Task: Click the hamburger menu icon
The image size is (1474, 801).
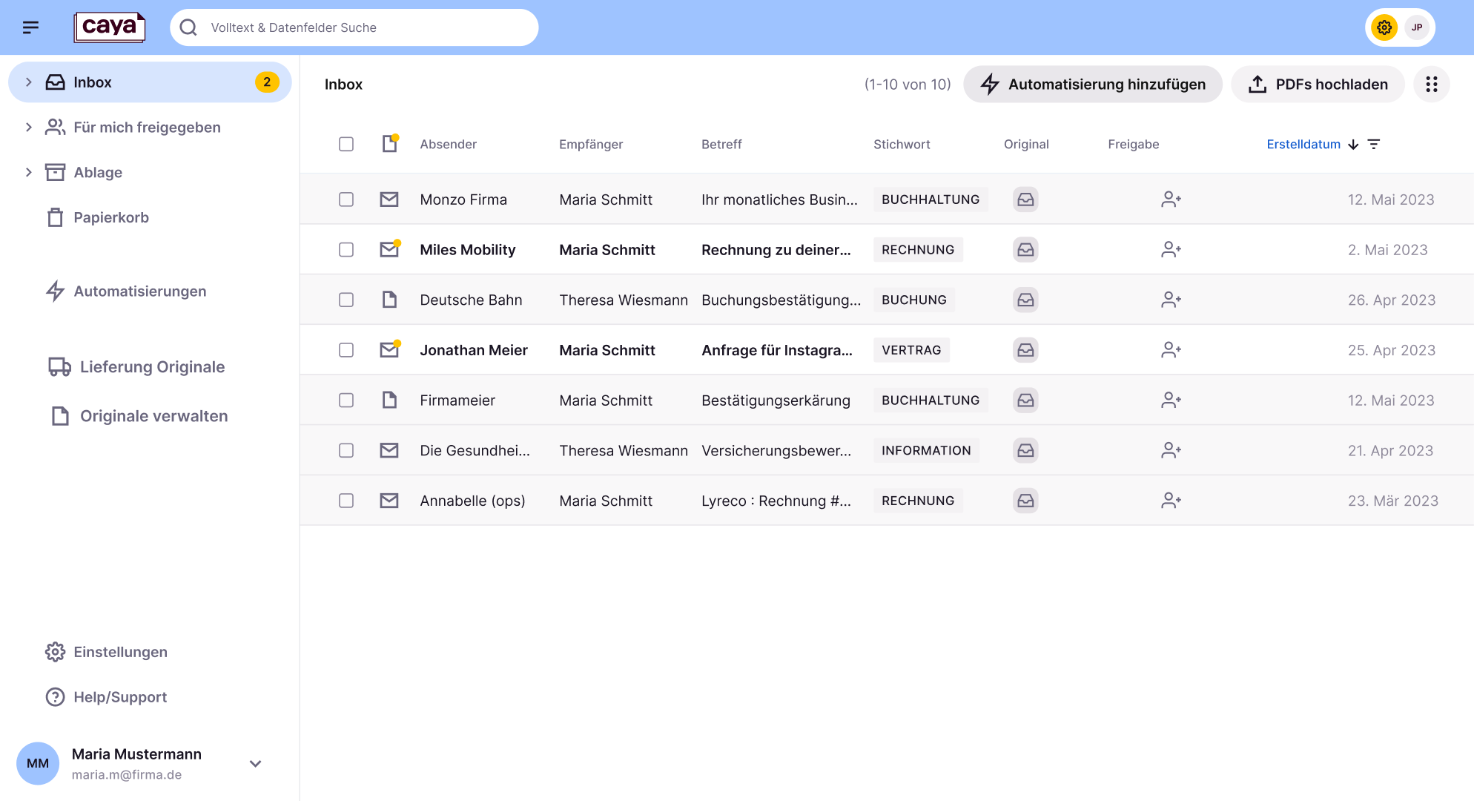Action: 30,27
